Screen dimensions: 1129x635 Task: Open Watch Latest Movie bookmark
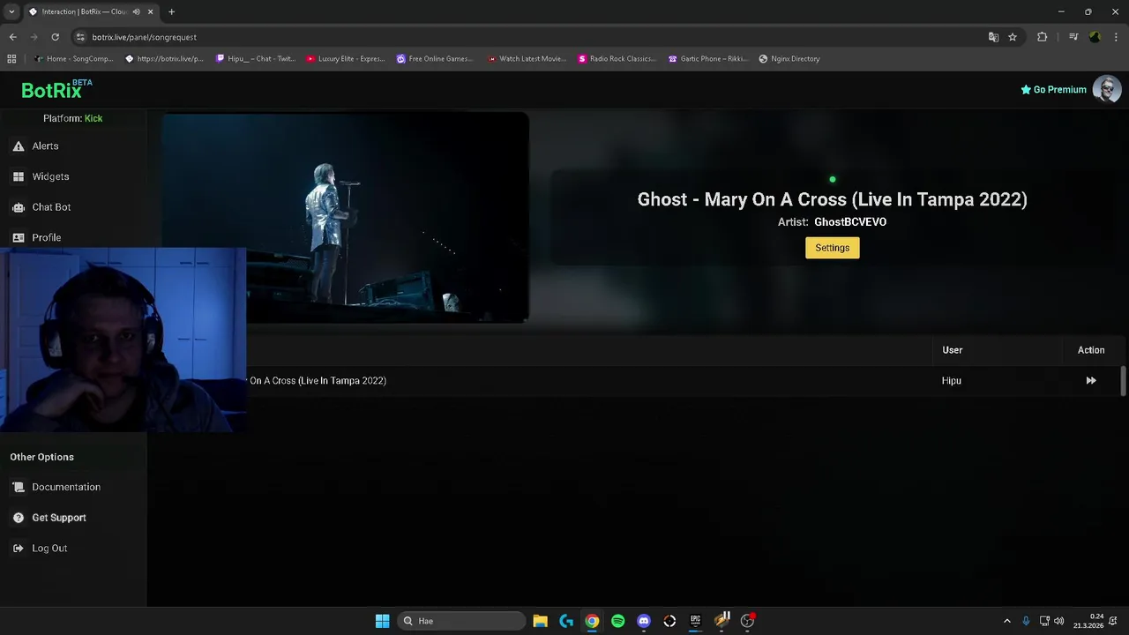click(527, 59)
